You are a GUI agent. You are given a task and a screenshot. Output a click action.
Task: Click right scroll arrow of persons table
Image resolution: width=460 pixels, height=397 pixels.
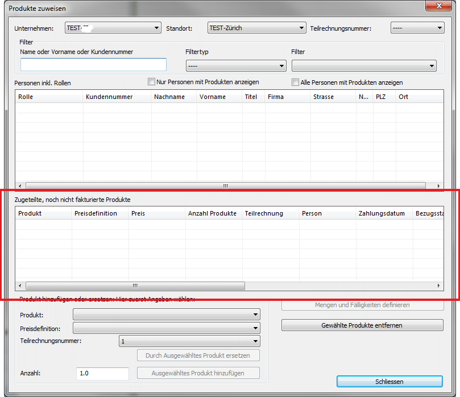coord(438,186)
